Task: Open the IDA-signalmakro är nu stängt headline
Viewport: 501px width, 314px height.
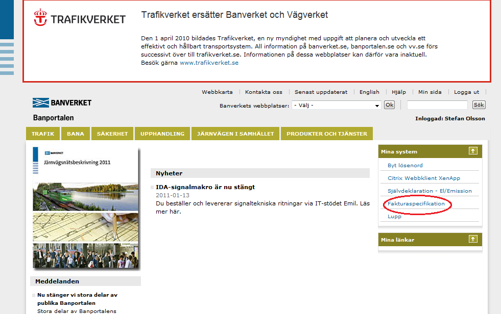Action: [205, 187]
